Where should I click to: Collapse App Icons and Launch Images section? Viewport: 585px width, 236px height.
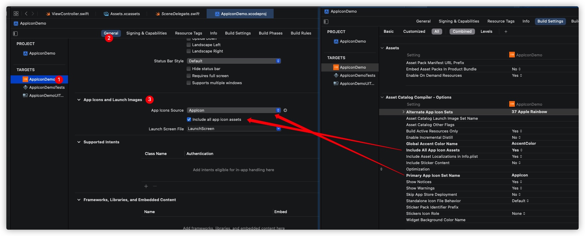(x=79, y=100)
